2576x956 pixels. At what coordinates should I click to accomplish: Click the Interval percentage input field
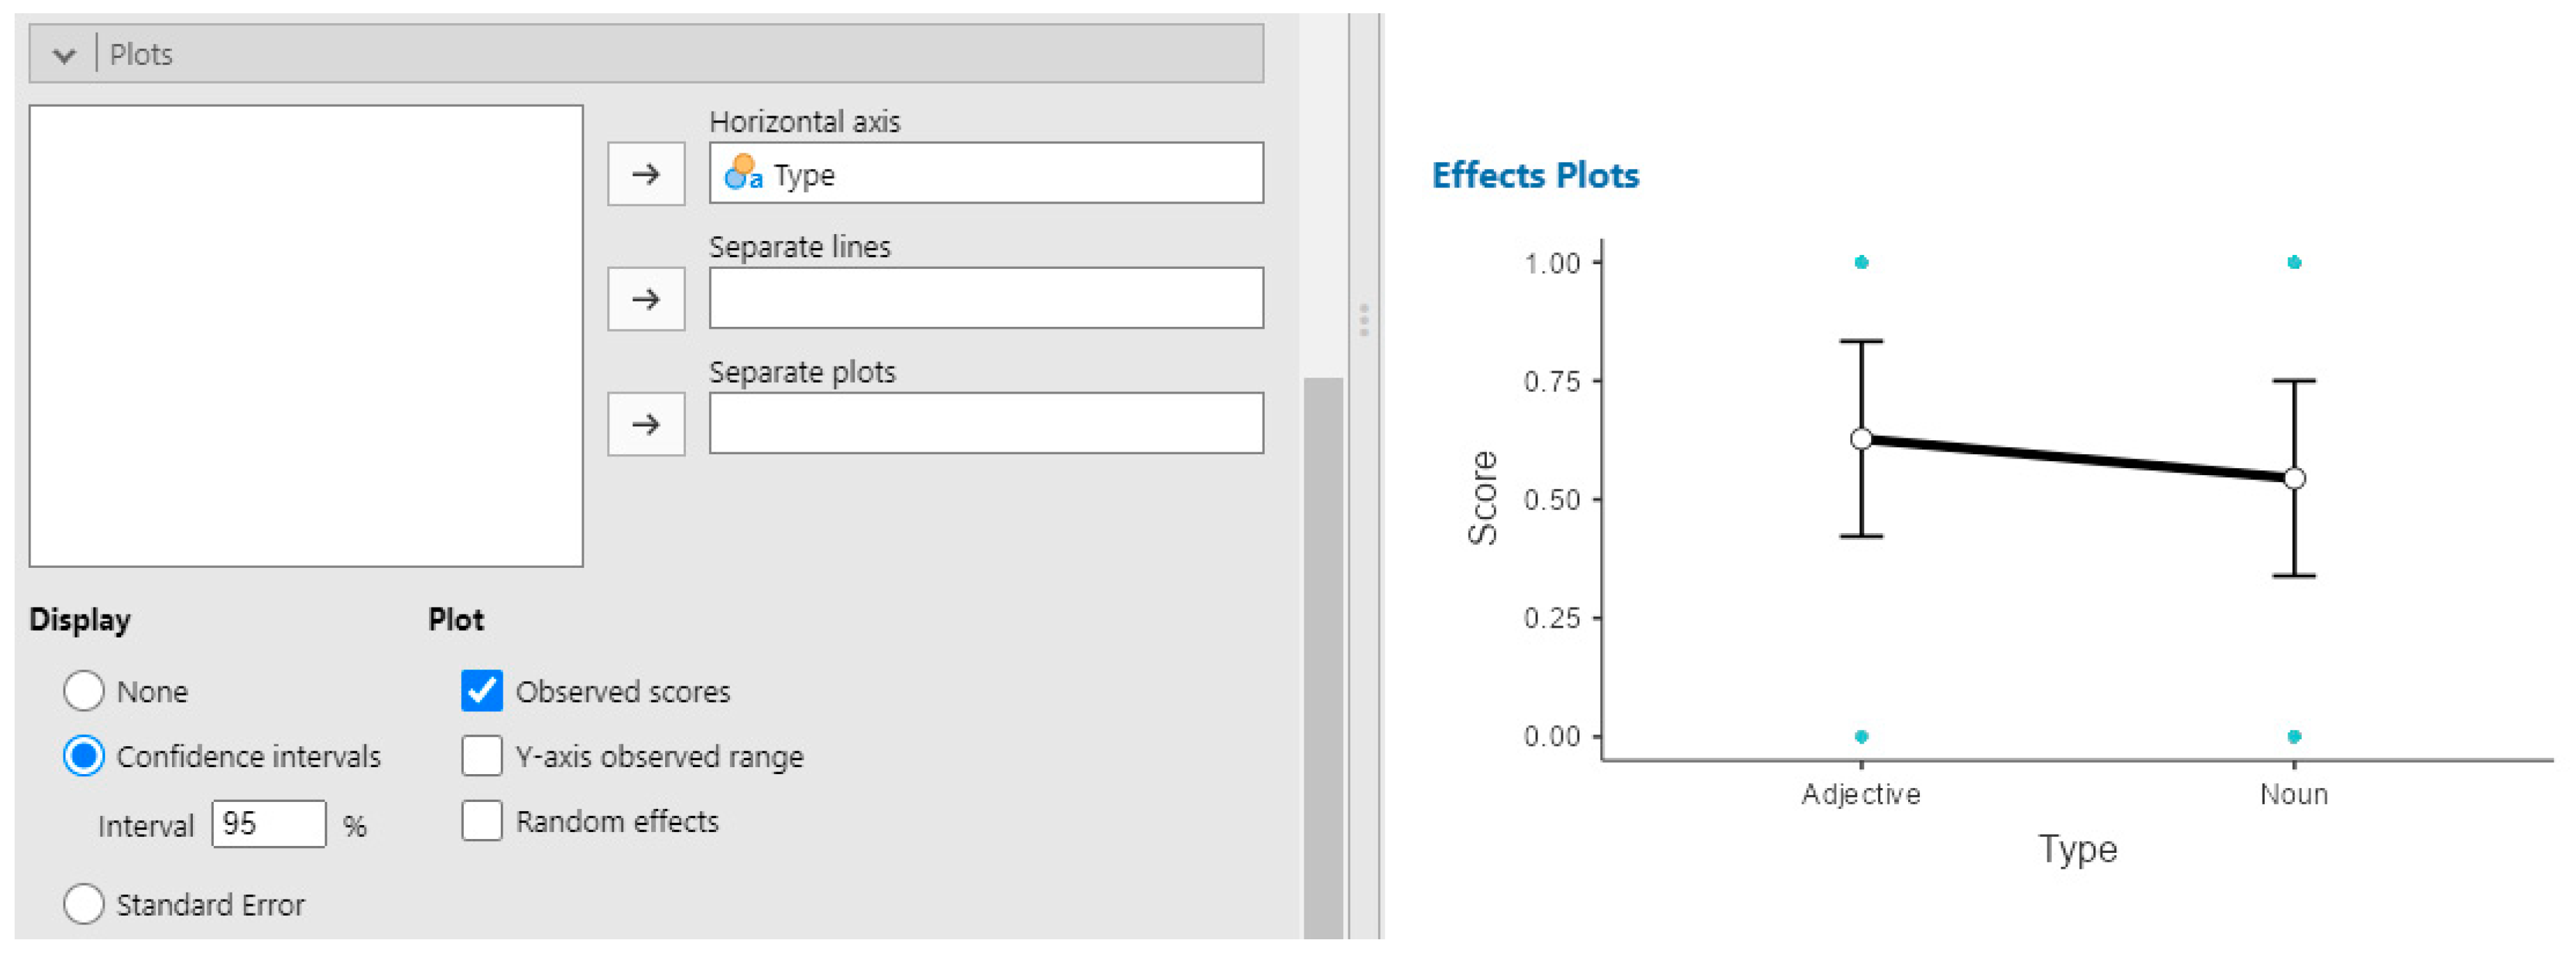pos(268,824)
